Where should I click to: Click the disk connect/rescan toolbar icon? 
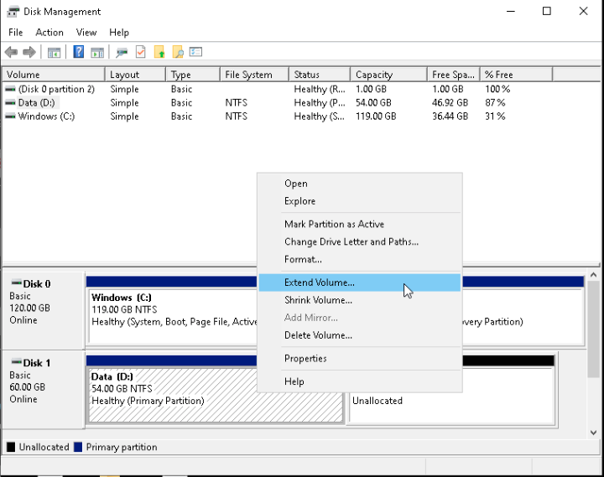coord(122,52)
